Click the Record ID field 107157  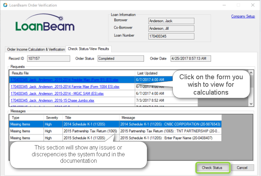(49, 58)
